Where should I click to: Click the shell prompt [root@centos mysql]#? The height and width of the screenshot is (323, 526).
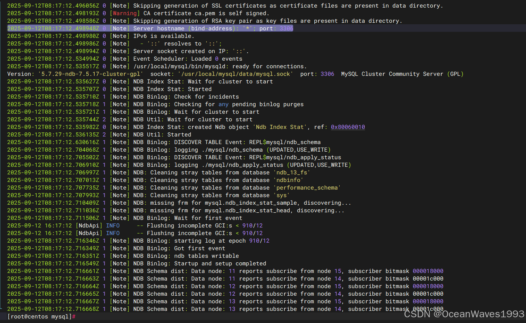pos(42,317)
